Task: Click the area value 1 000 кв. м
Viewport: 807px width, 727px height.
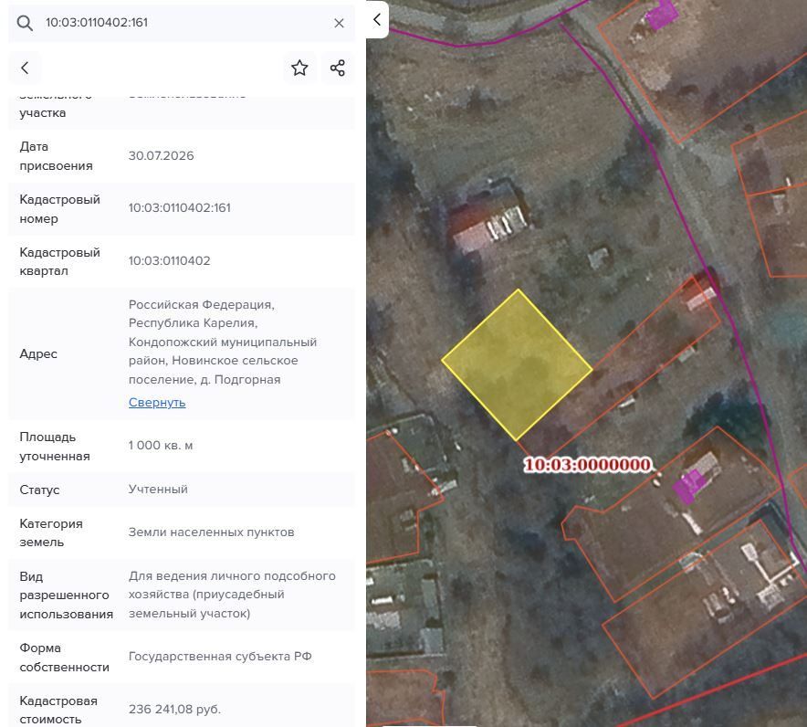Action: (x=161, y=446)
